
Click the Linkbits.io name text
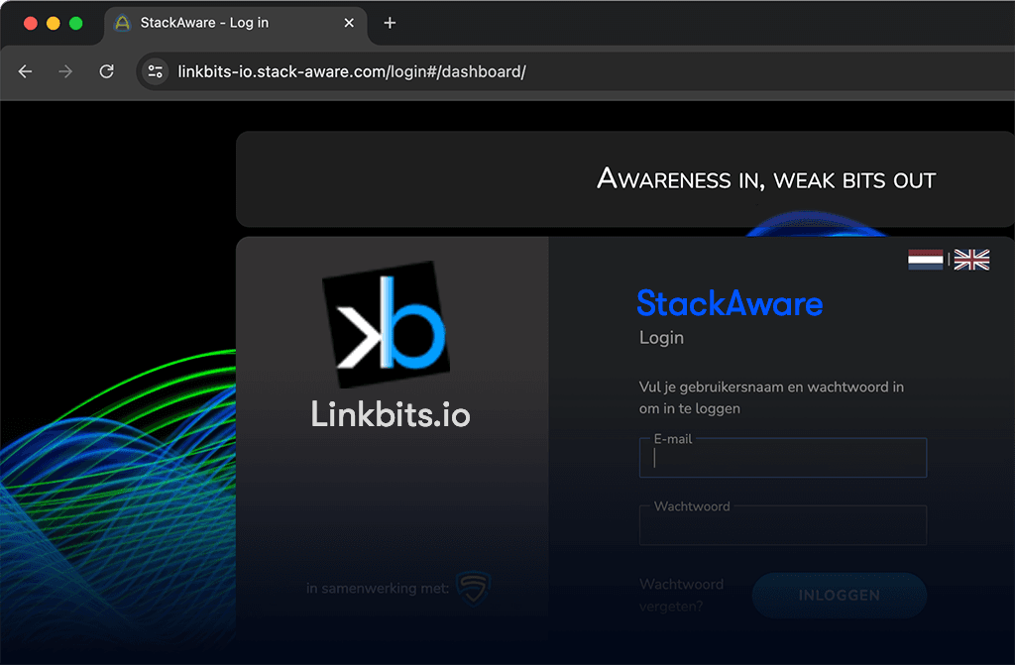(x=391, y=413)
